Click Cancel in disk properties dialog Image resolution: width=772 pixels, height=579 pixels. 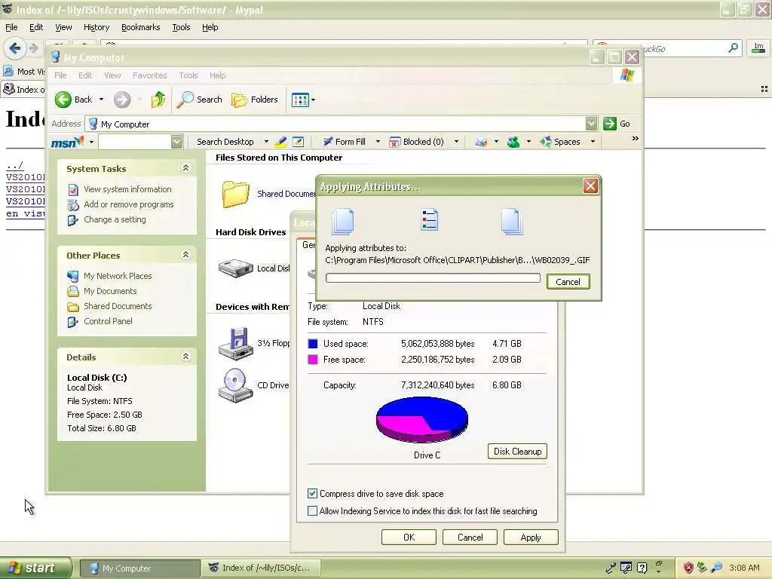(470, 537)
